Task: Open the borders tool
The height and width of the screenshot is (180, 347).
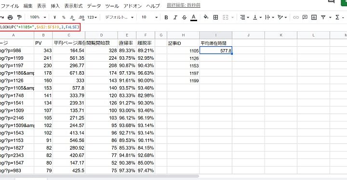Action: coord(215,17)
